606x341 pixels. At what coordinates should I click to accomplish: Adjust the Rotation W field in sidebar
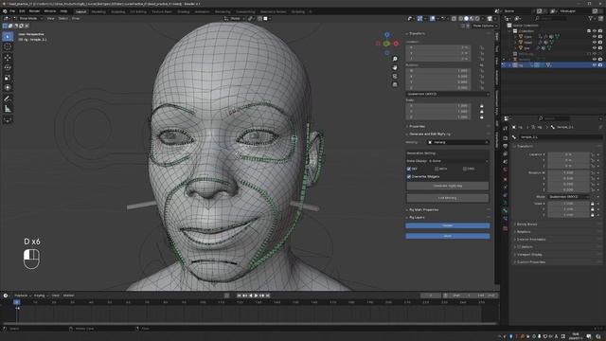click(x=438, y=71)
